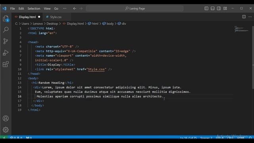The width and height of the screenshot is (254, 143).
Task: Open the Go menu
Action: pos(56,8)
